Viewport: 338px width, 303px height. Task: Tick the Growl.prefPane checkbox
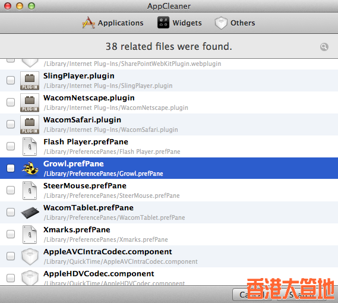click(x=11, y=168)
